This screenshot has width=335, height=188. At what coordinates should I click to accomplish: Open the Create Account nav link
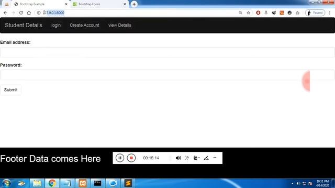(x=84, y=25)
